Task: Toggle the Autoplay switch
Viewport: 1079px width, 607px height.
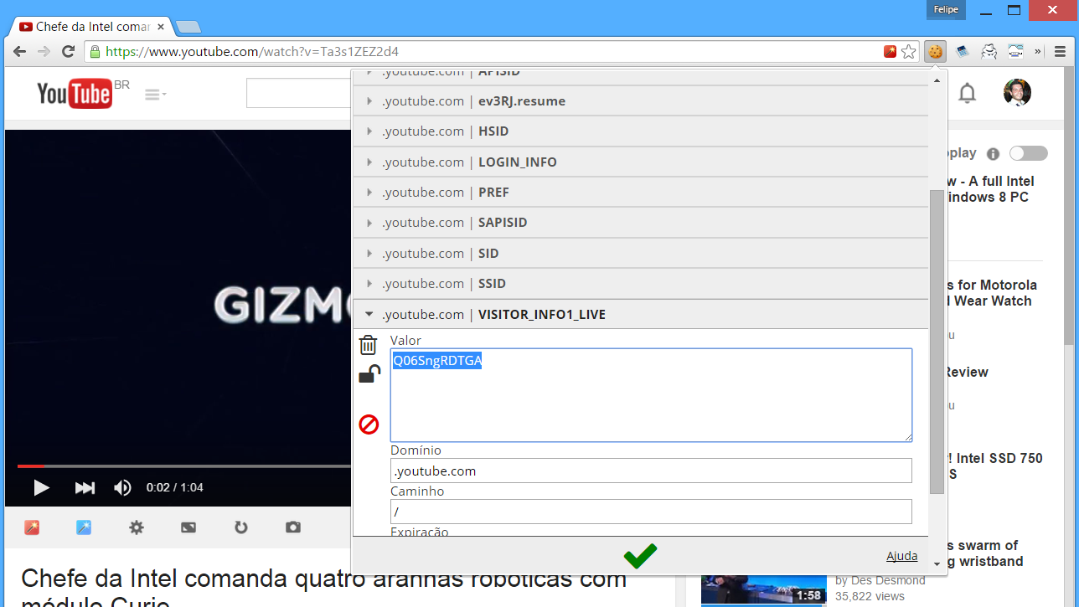Action: (x=1029, y=153)
